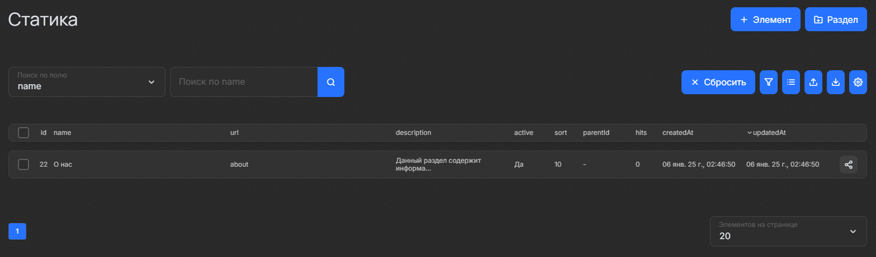Focus the Поиск по name input

click(x=244, y=82)
